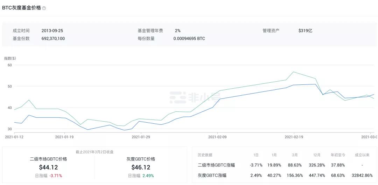Click the 12月 column header

[x=317, y=155]
